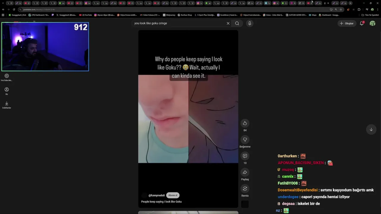Open the apps grid in bookmarks bar
The width and height of the screenshot is (381, 214).
3,15
